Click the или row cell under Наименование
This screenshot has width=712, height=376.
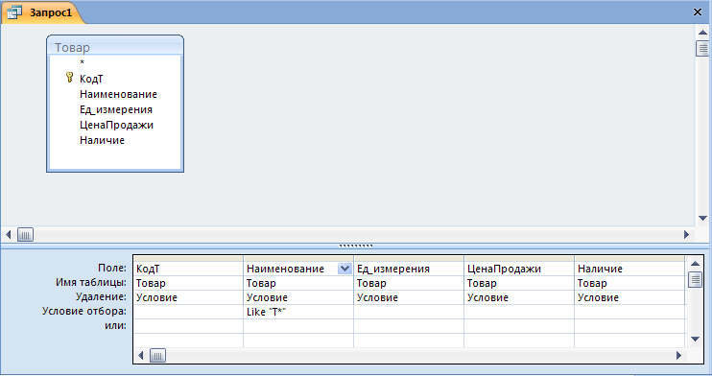click(298, 326)
